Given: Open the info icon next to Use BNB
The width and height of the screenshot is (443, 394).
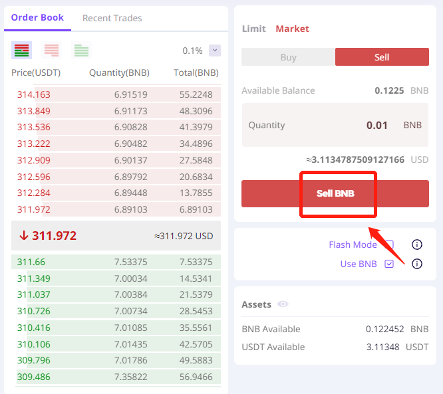Looking at the screenshot, I should click(x=416, y=264).
